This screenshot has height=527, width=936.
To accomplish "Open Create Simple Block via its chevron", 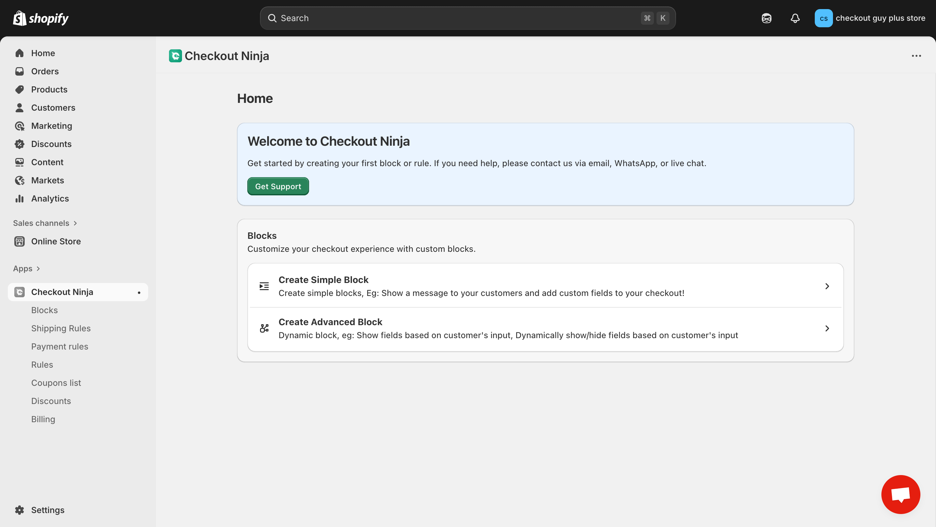I will point(827,286).
